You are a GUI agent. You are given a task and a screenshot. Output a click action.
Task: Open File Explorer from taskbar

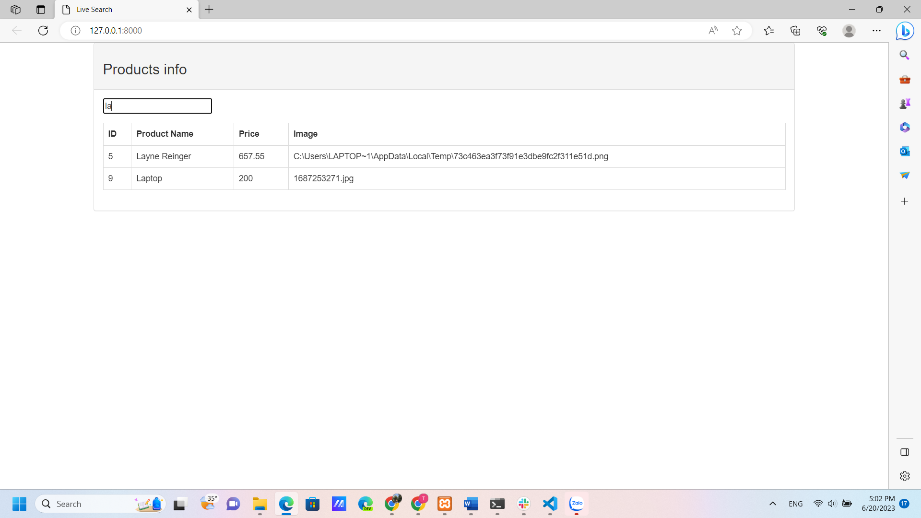[260, 504]
